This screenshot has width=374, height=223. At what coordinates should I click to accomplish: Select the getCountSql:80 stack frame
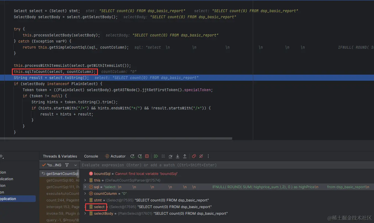pyautogui.click(x=60, y=180)
